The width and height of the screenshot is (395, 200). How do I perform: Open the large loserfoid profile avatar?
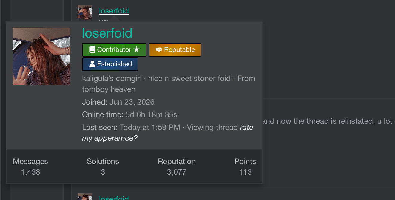coord(41,56)
